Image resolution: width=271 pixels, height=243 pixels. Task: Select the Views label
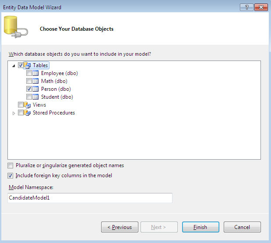[39, 105]
